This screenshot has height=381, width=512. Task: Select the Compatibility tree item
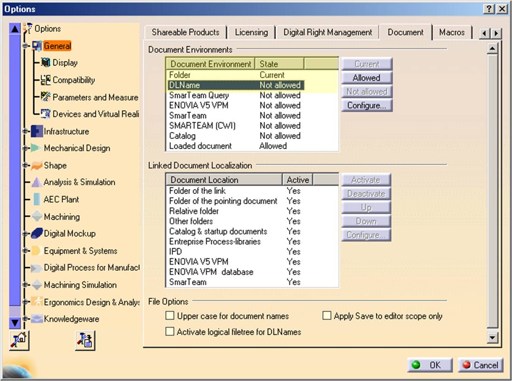click(74, 80)
